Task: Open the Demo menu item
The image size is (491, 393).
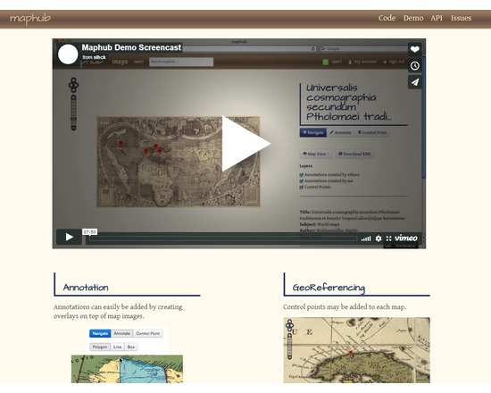Action: coord(413,18)
